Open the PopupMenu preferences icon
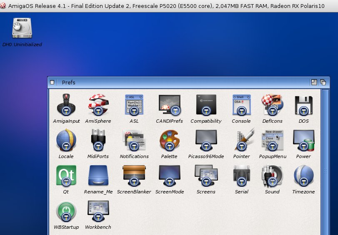 273,140
